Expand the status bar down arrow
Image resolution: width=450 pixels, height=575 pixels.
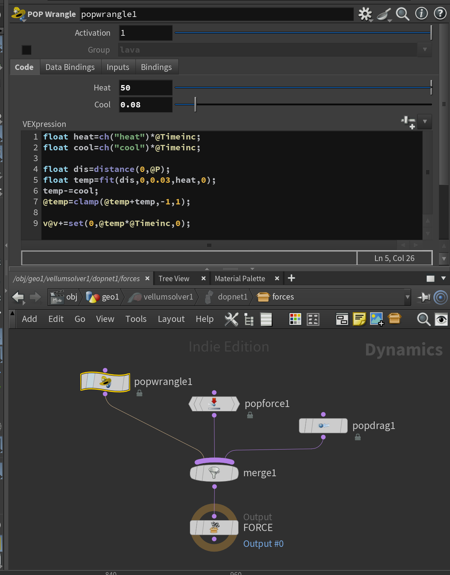click(444, 258)
